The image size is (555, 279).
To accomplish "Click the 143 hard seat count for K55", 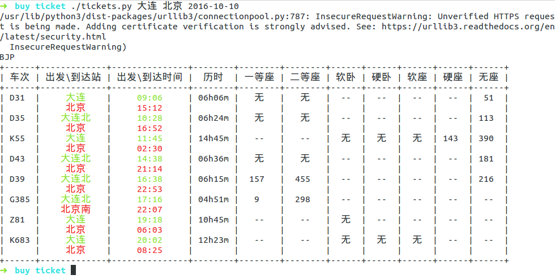I will pos(450,138).
